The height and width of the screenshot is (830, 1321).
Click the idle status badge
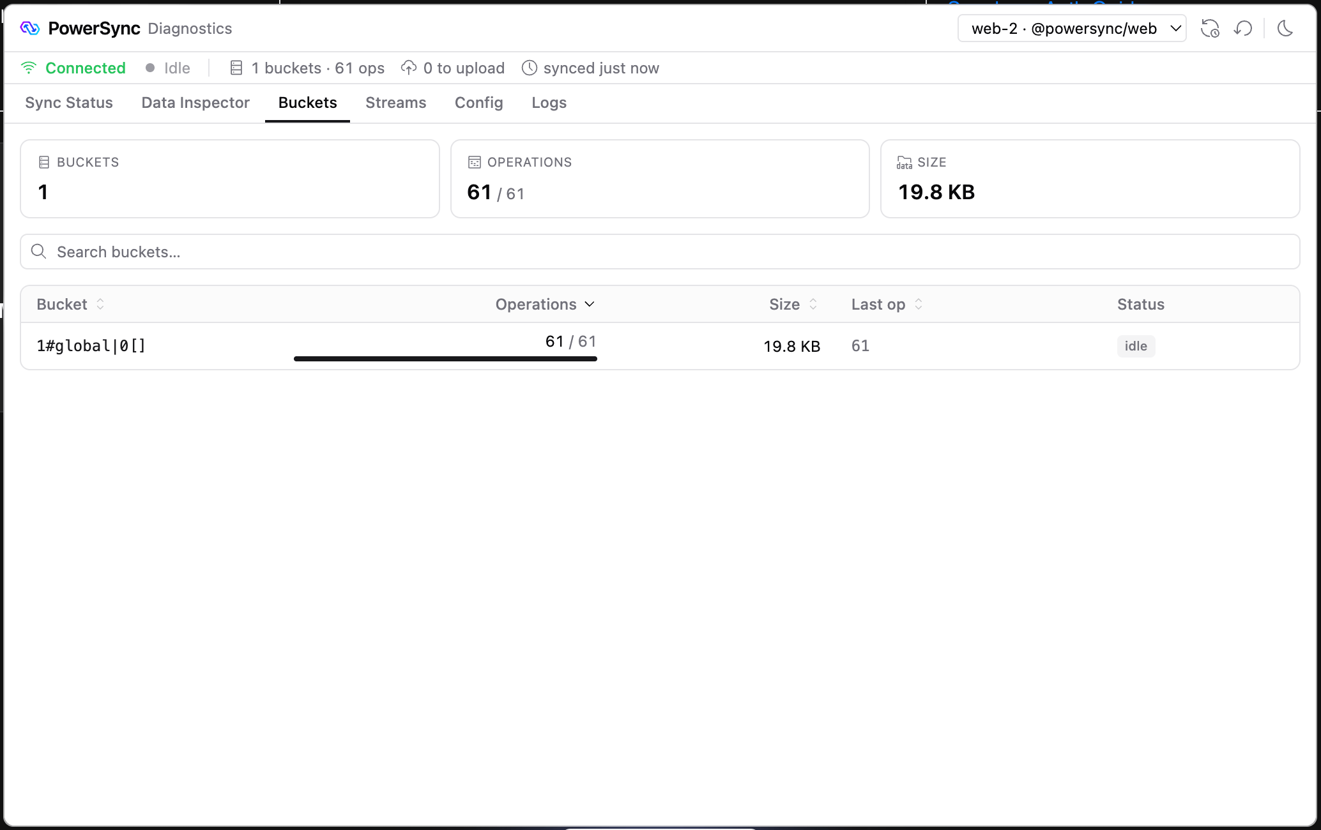(x=1136, y=346)
